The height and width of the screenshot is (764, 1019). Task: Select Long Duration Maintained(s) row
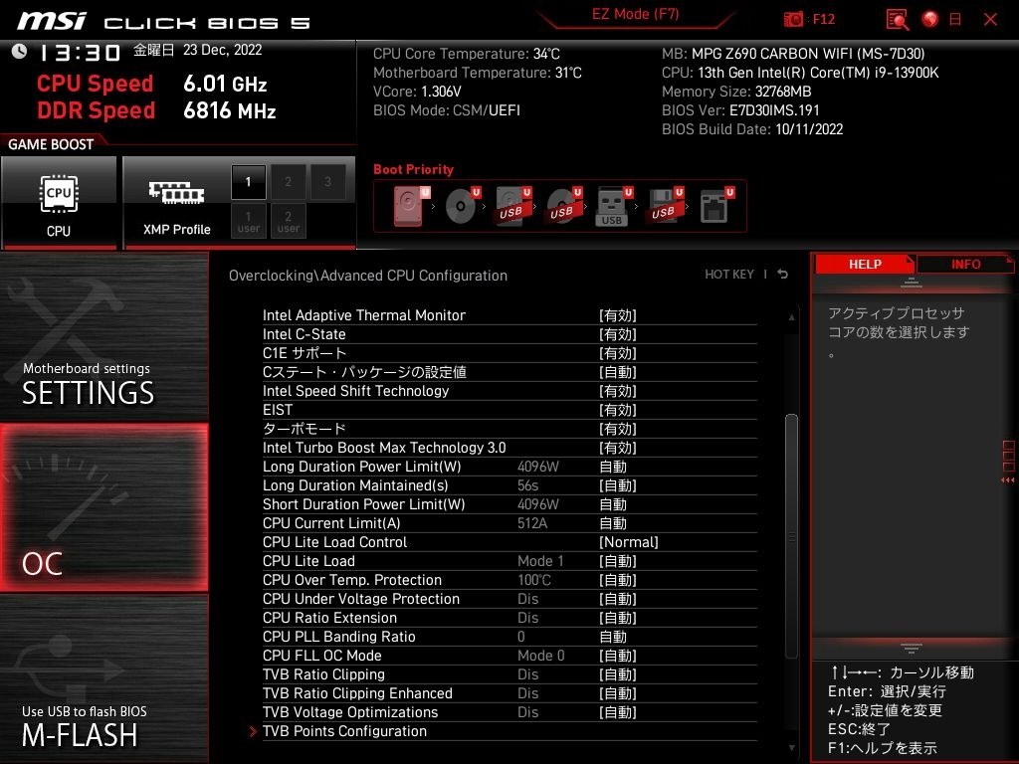[x=509, y=485]
